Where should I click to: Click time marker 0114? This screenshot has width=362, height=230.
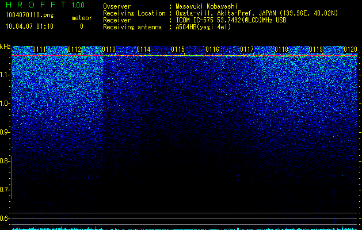143,49
